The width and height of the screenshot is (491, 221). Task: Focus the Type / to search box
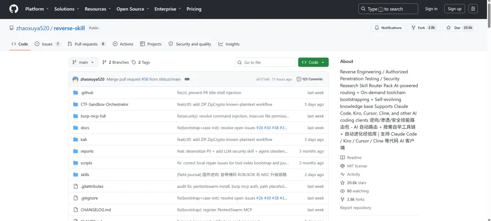(388, 9)
